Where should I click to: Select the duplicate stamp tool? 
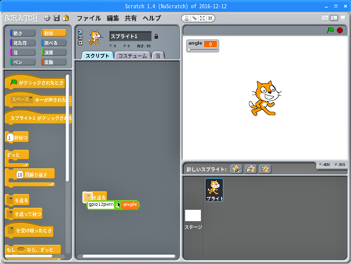(186, 18)
